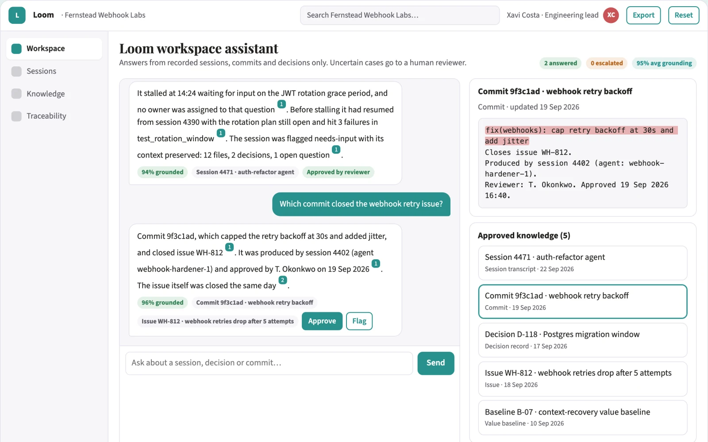This screenshot has height=442, width=708.
Task: Open citation 2 after 'closed the same day'
Action: tap(282, 280)
